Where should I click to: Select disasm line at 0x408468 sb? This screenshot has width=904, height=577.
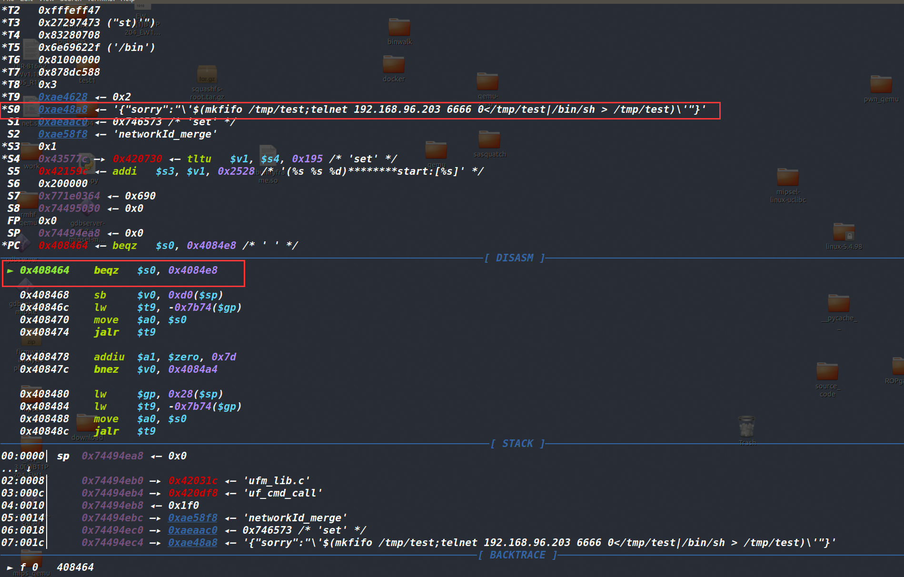(x=121, y=295)
